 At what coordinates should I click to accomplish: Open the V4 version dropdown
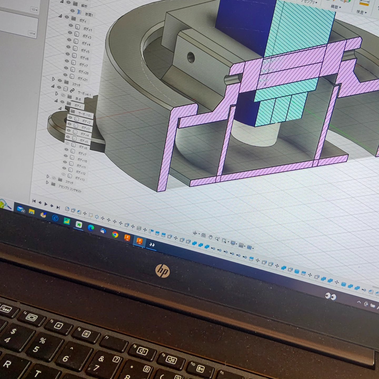pos(32,33)
